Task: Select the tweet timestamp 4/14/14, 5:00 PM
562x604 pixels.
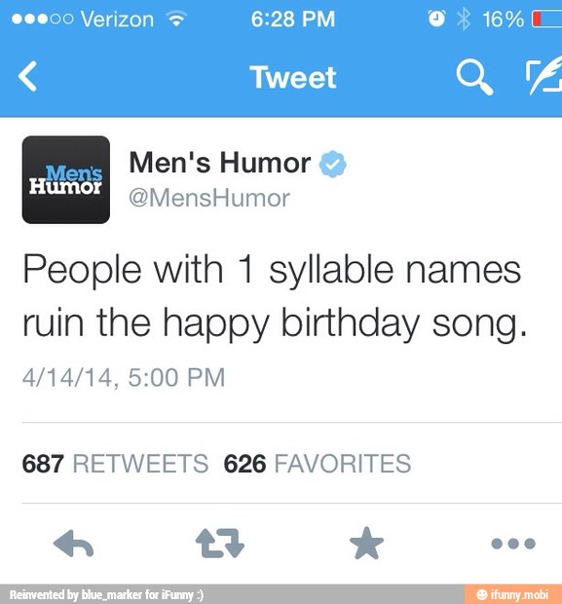Action: coord(124,377)
